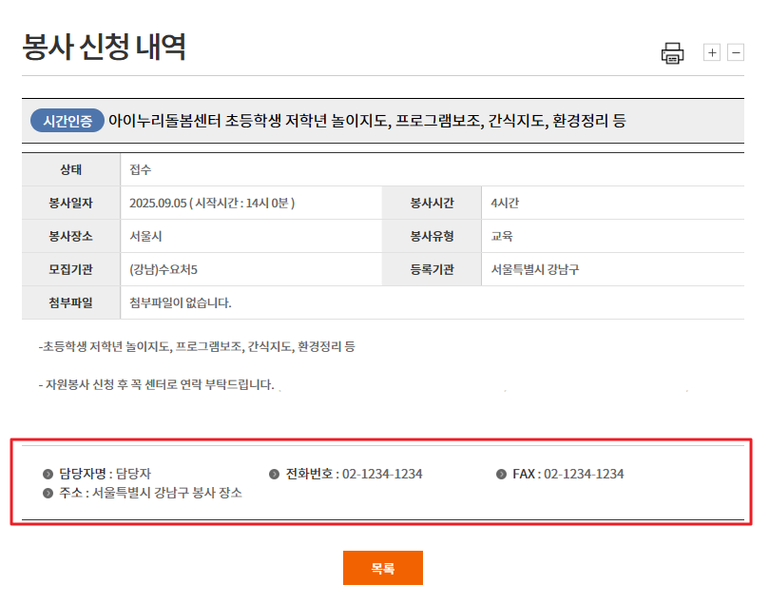Click the bullet icon beside 전화번호
769x604 pixels.
pyautogui.click(x=275, y=474)
